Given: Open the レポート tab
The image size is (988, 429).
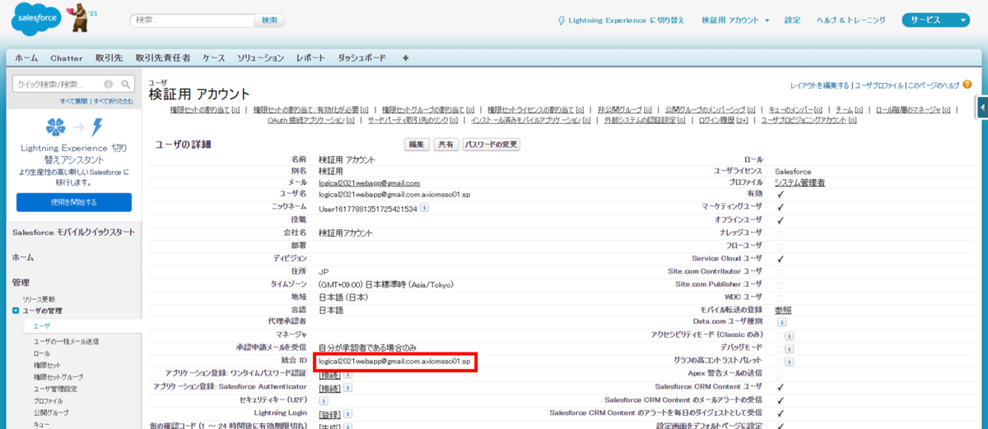Looking at the screenshot, I should point(310,58).
